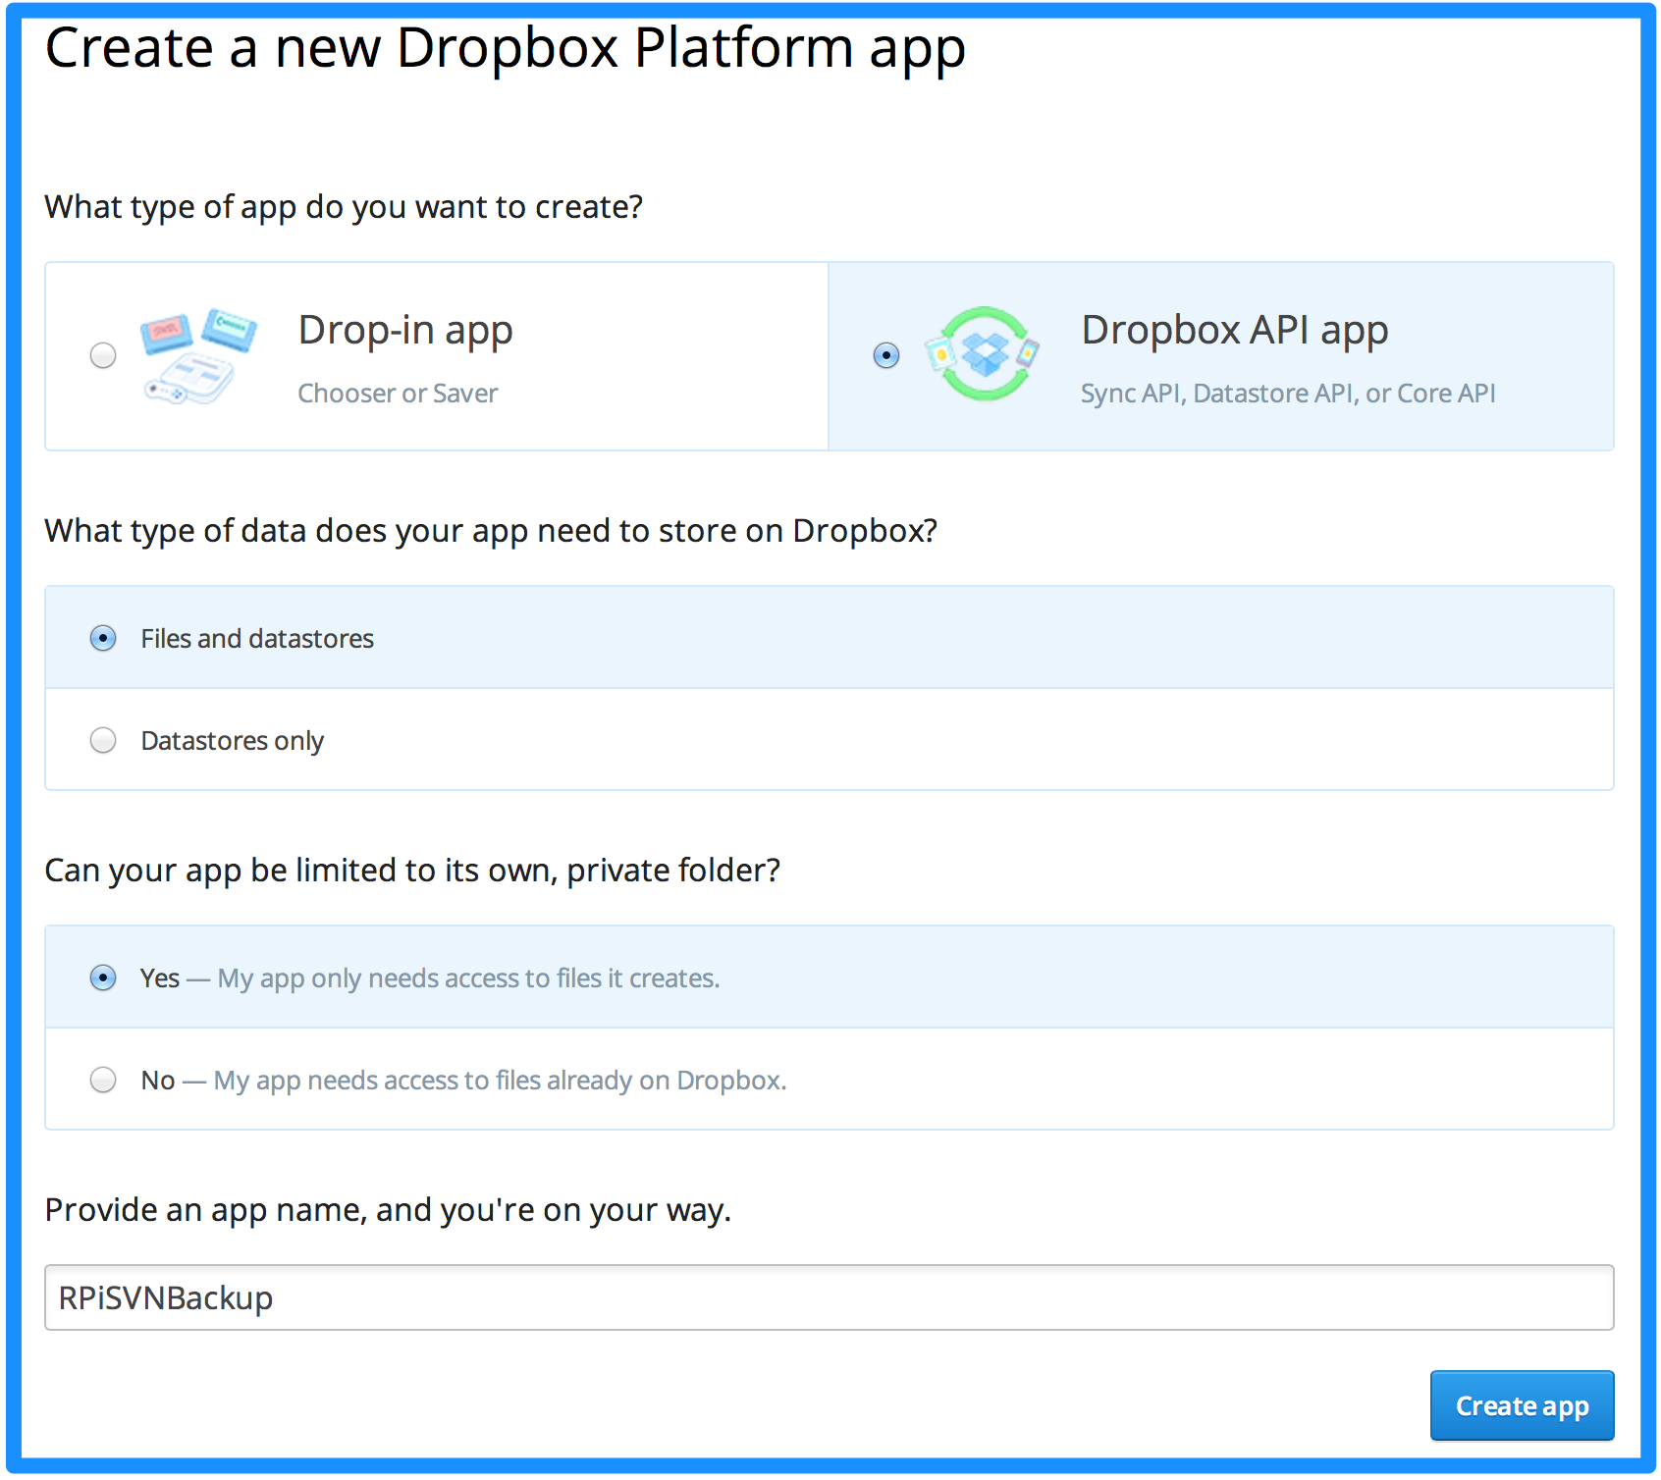Image resolution: width=1661 pixels, height=1480 pixels.
Task: Click the "Datastores only" label text
Action: (232, 741)
